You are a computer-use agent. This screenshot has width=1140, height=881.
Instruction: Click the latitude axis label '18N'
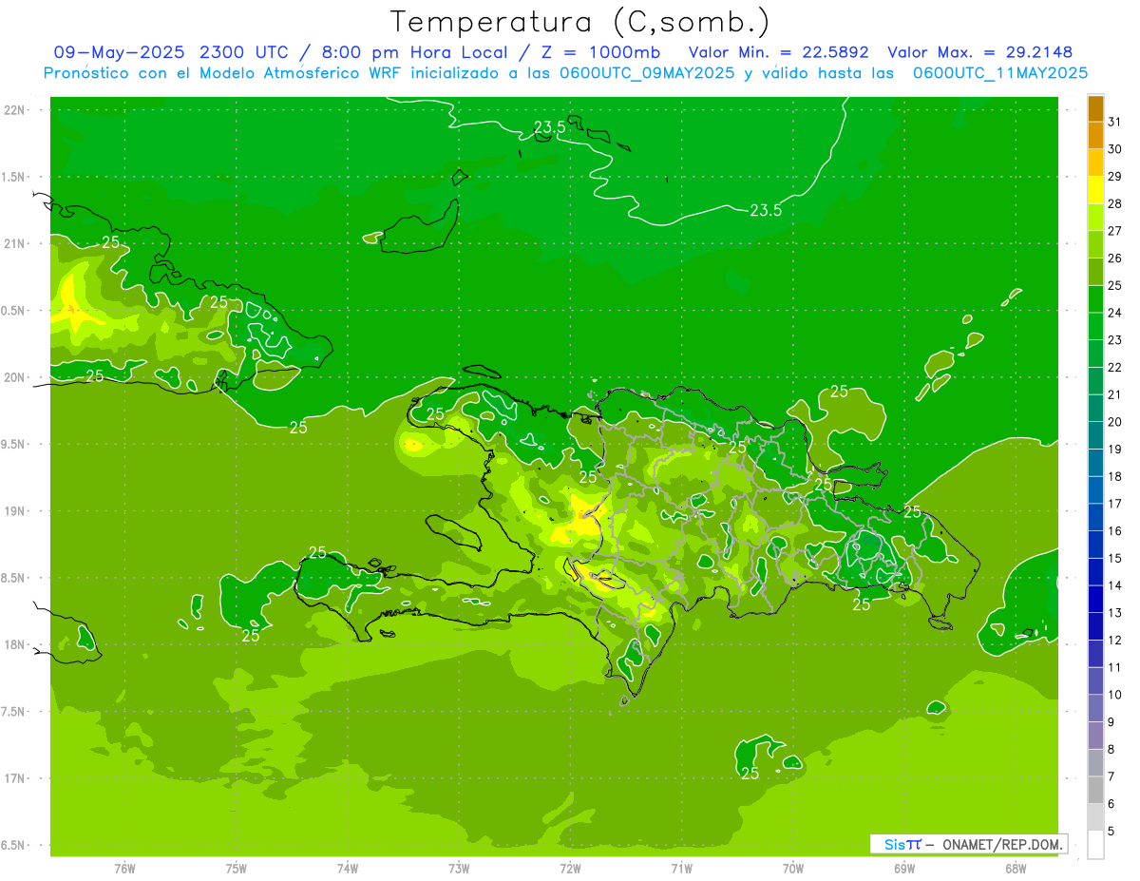click(x=14, y=645)
